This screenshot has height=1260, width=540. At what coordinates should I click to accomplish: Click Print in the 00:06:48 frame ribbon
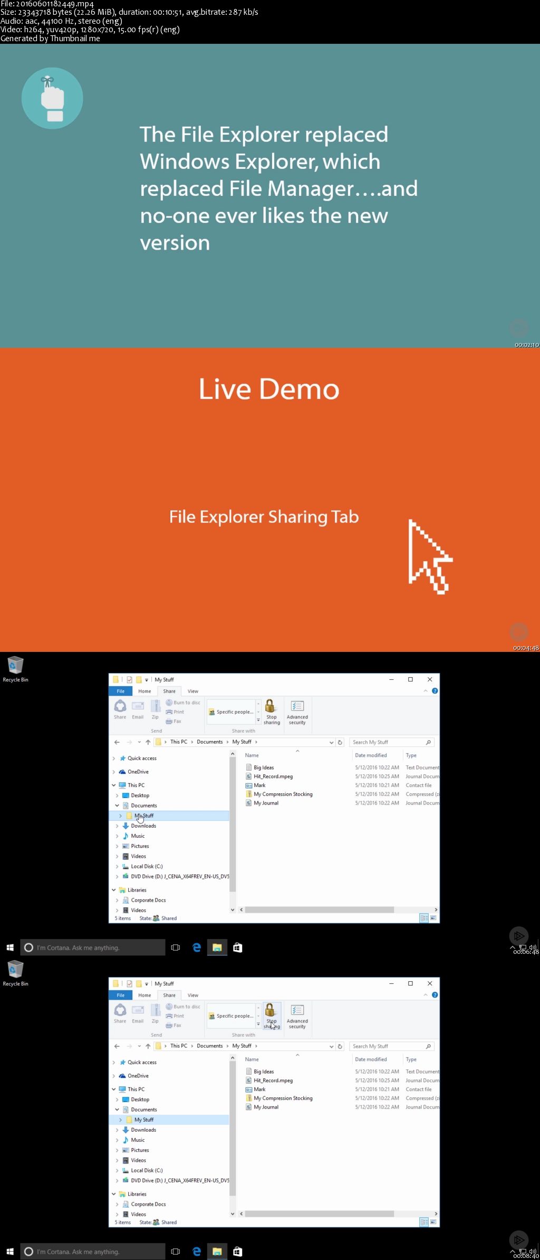click(175, 712)
